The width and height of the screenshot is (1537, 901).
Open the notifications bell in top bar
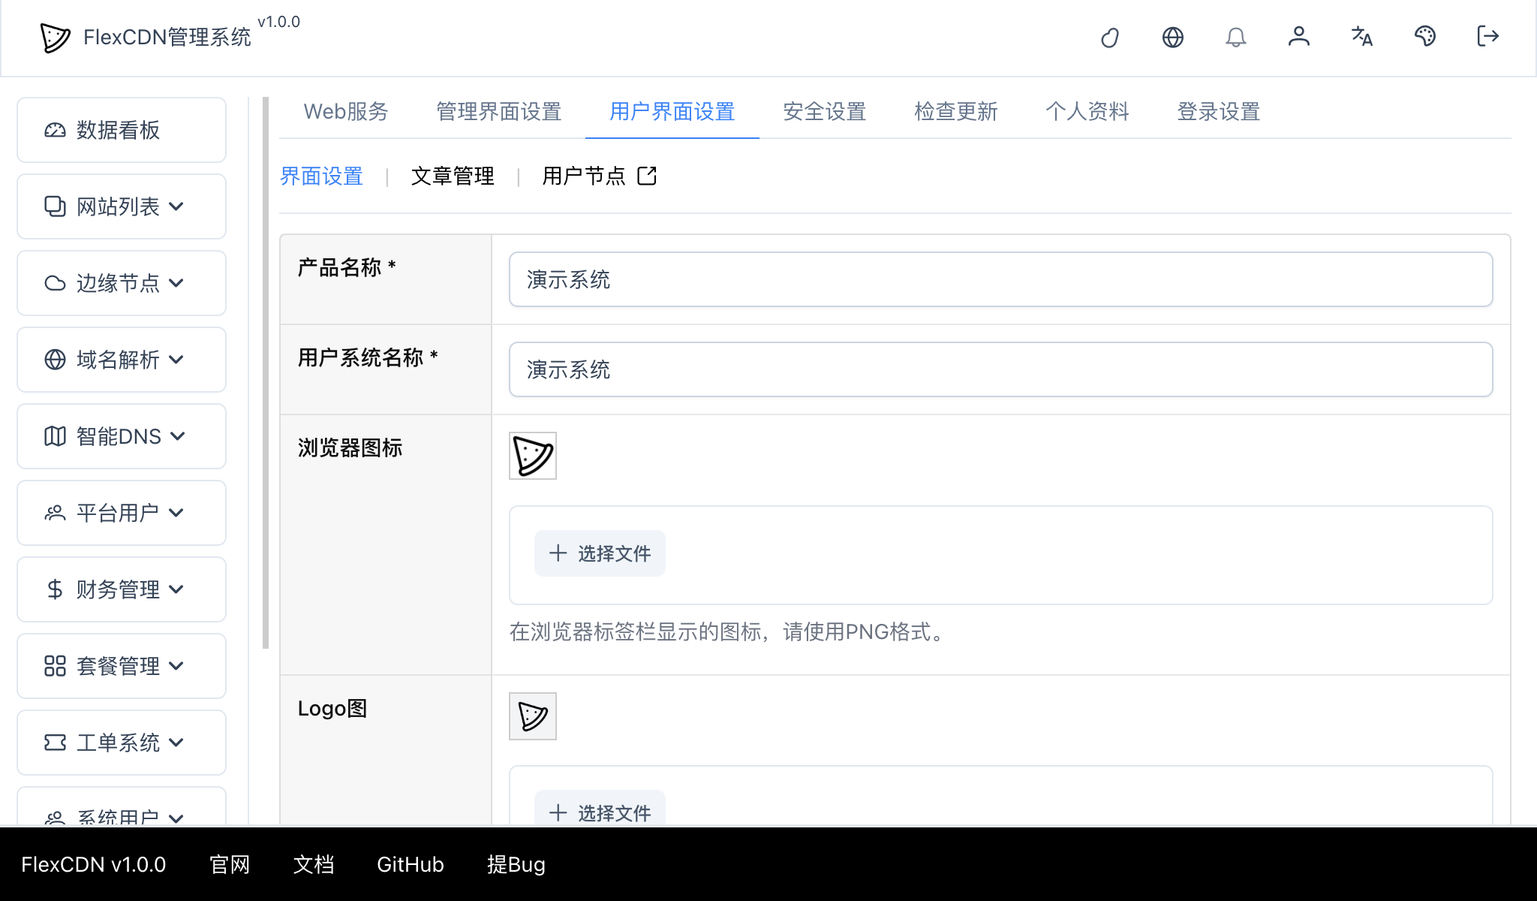click(1236, 37)
